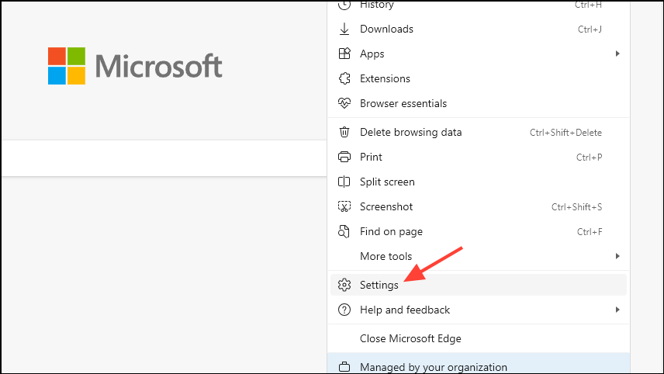The height and width of the screenshot is (374, 664).
Task: Click the Apps grid icon
Action: click(345, 54)
